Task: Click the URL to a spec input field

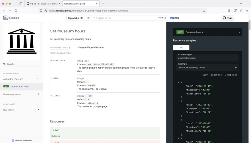Action: (120, 18)
